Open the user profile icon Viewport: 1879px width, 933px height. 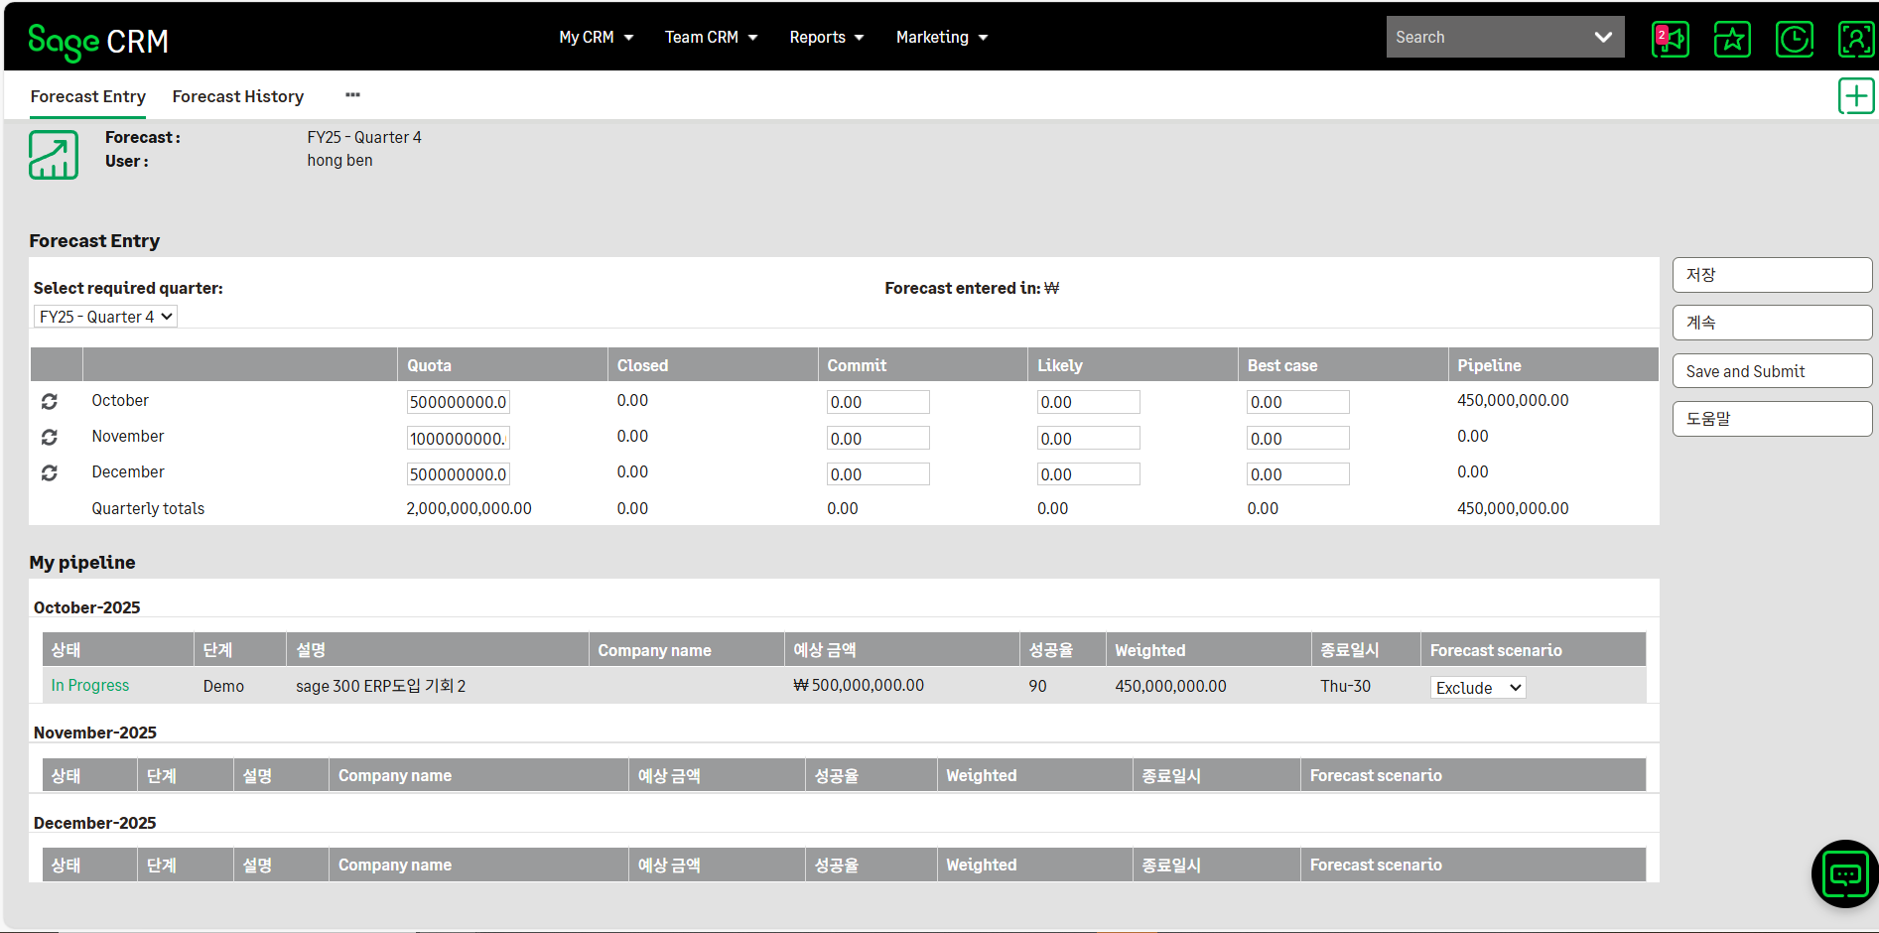pos(1855,40)
